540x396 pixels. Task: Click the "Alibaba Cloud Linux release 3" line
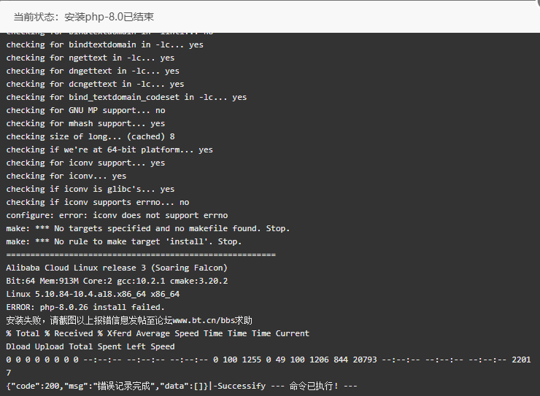click(117, 268)
